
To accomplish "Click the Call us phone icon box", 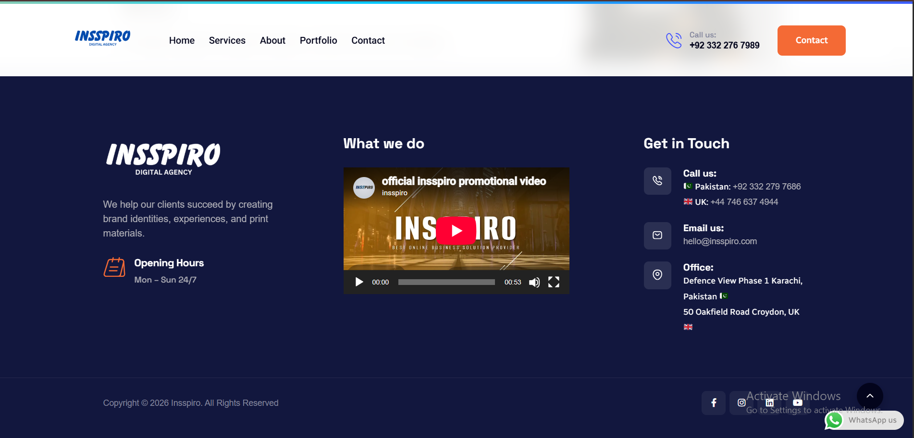I will [x=657, y=181].
